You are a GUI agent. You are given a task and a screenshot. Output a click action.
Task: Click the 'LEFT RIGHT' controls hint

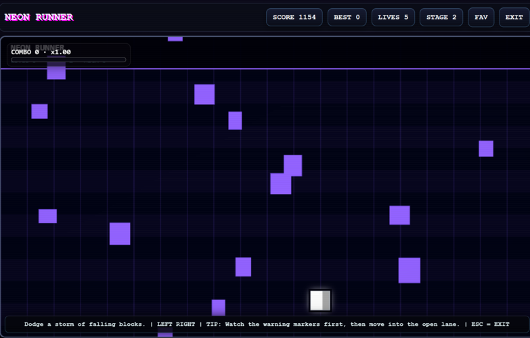click(176, 324)
